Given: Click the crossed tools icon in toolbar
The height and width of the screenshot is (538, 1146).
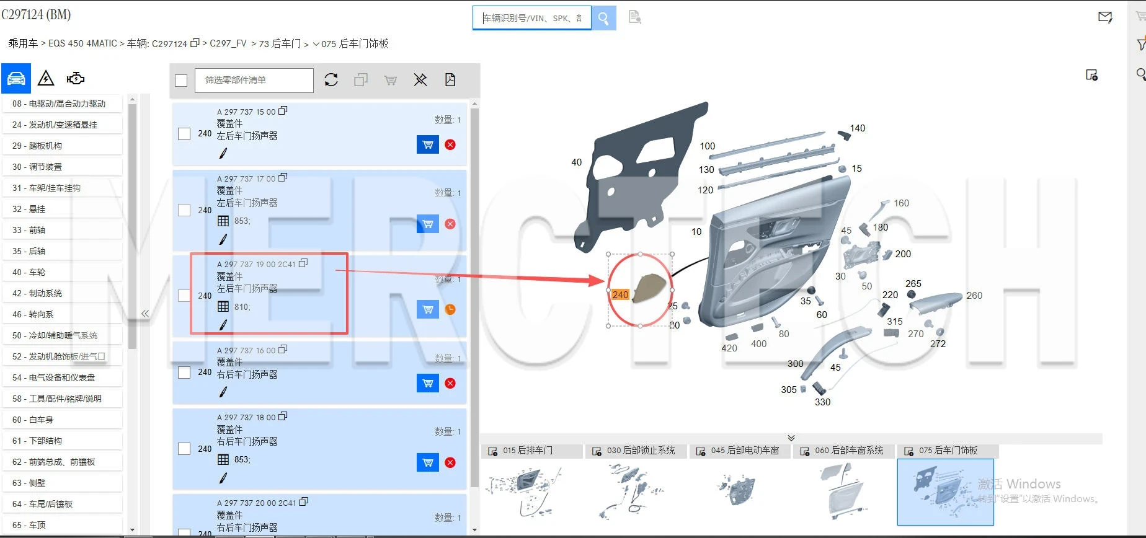Looking at the screenshot, I should coord(420,80).
